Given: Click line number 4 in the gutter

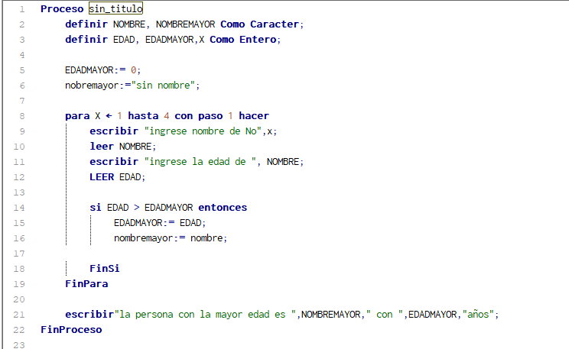Looking at the screenshot, I should [x=22, y=55].
